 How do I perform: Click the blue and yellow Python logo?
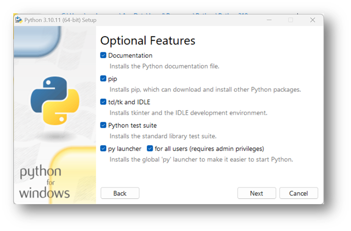(54, 101)
